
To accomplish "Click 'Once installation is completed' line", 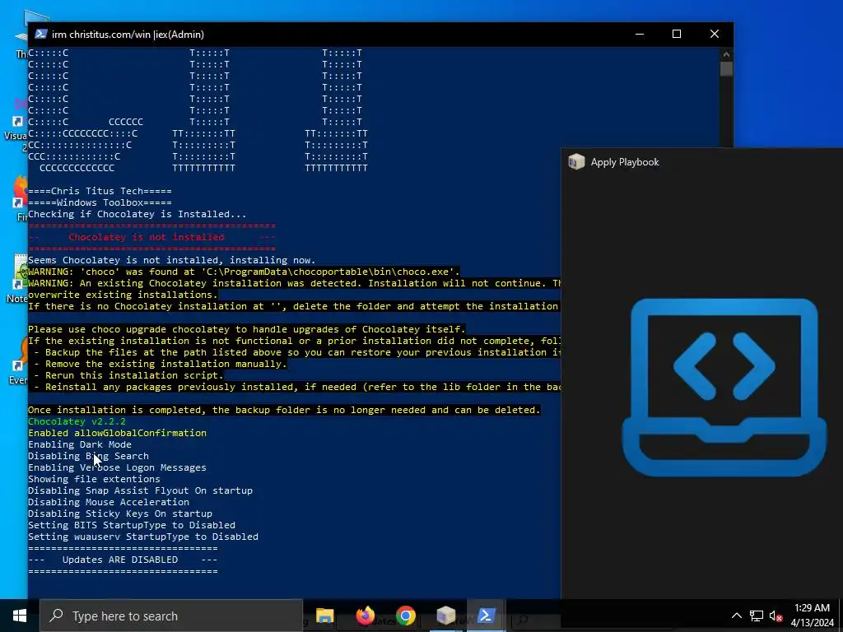I will (284, 410).
